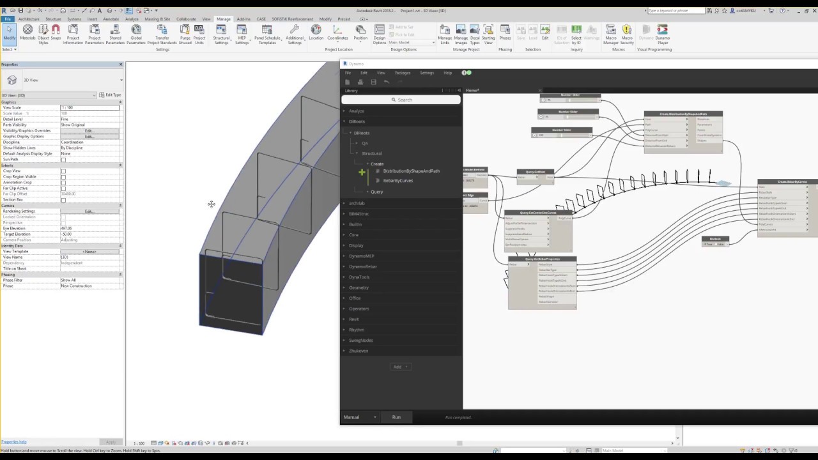Open the Materials tool

[27, 33]
